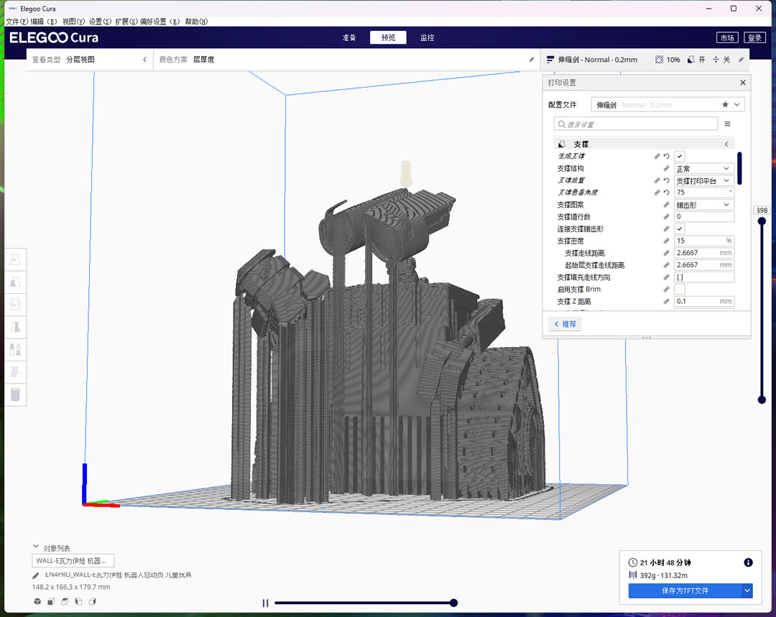Select the Move tool in left toolbar
Screen dimensions: 776x617
tap(15, 259)
